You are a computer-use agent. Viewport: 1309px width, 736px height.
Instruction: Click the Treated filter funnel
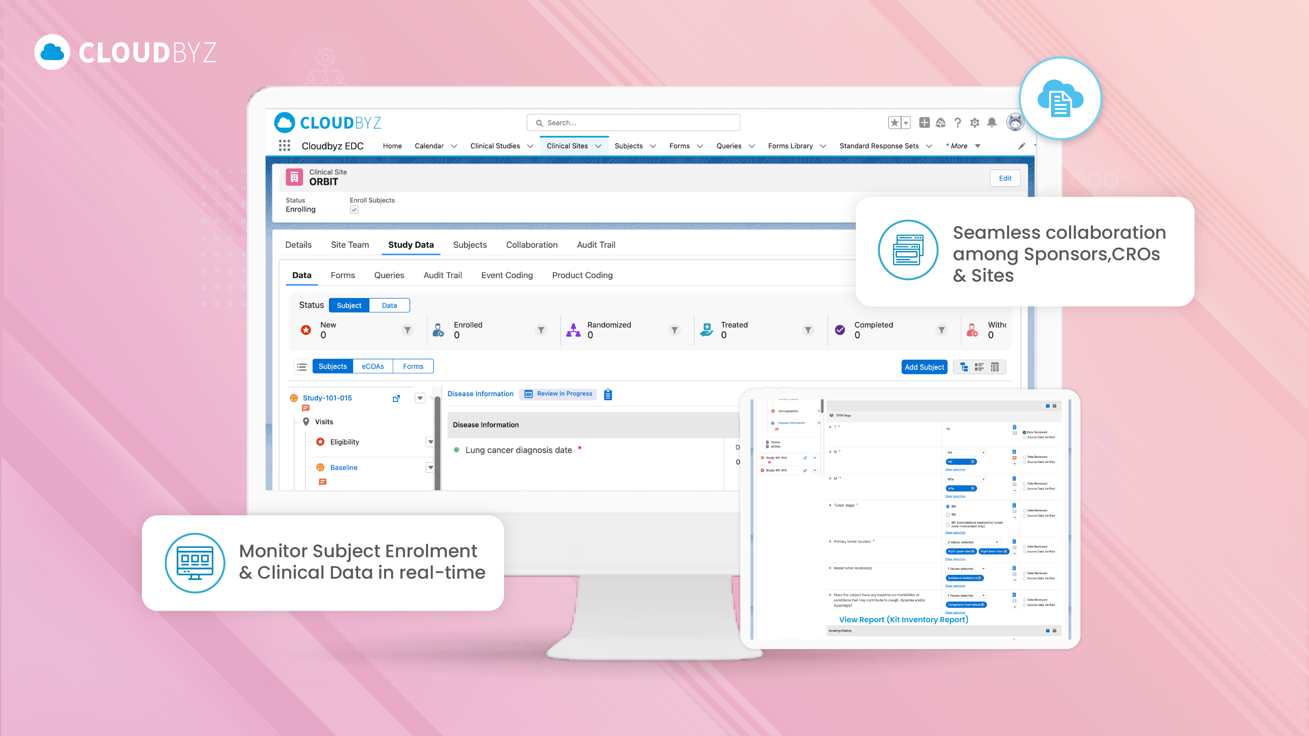(808, 330)
